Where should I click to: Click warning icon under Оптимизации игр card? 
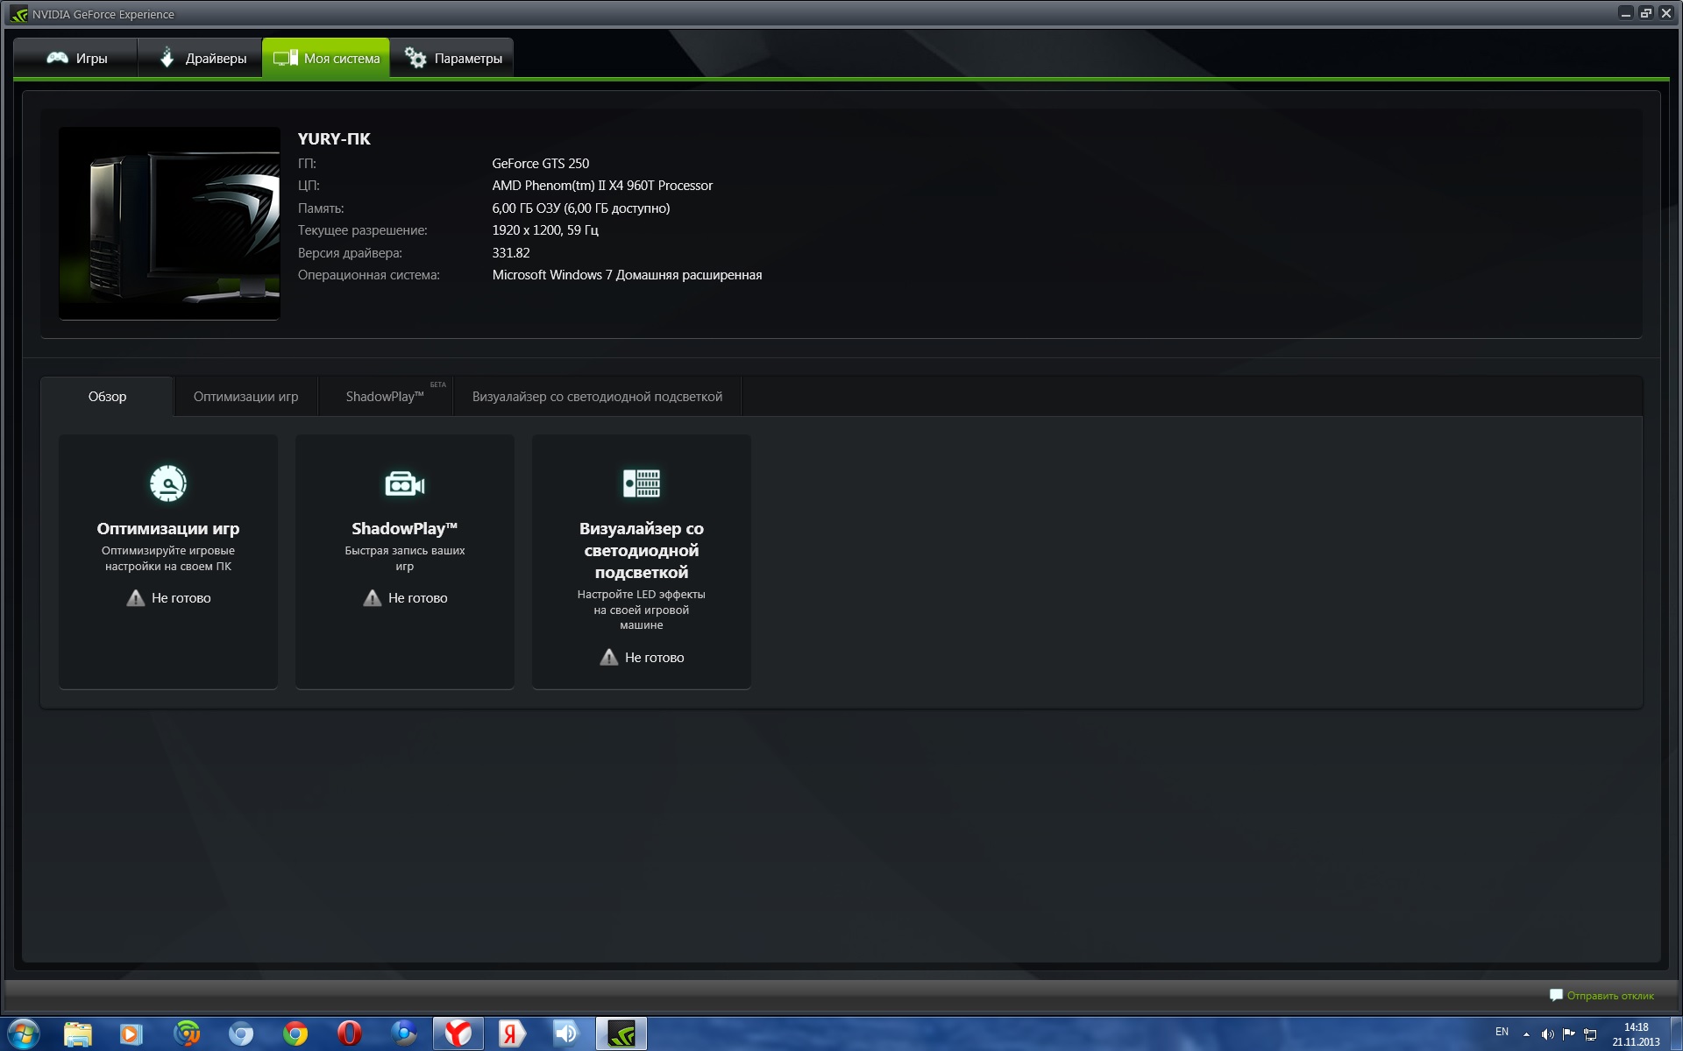[x=135, y=598]
